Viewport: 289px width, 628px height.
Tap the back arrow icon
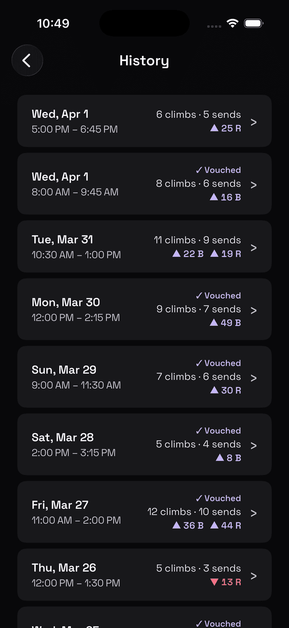[27, 60]
